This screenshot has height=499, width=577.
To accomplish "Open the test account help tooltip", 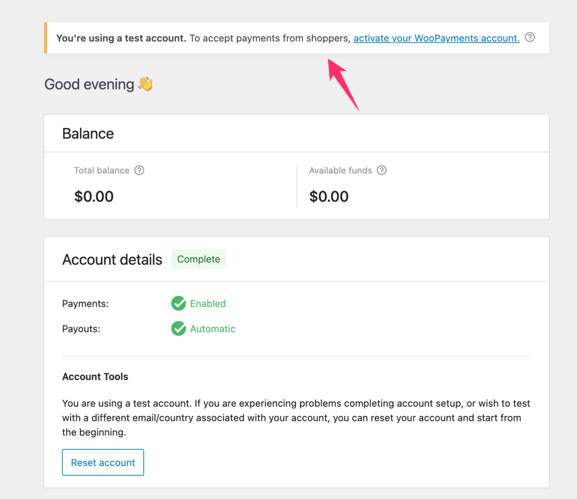I will pyautogui.click(x=529, y=36).
